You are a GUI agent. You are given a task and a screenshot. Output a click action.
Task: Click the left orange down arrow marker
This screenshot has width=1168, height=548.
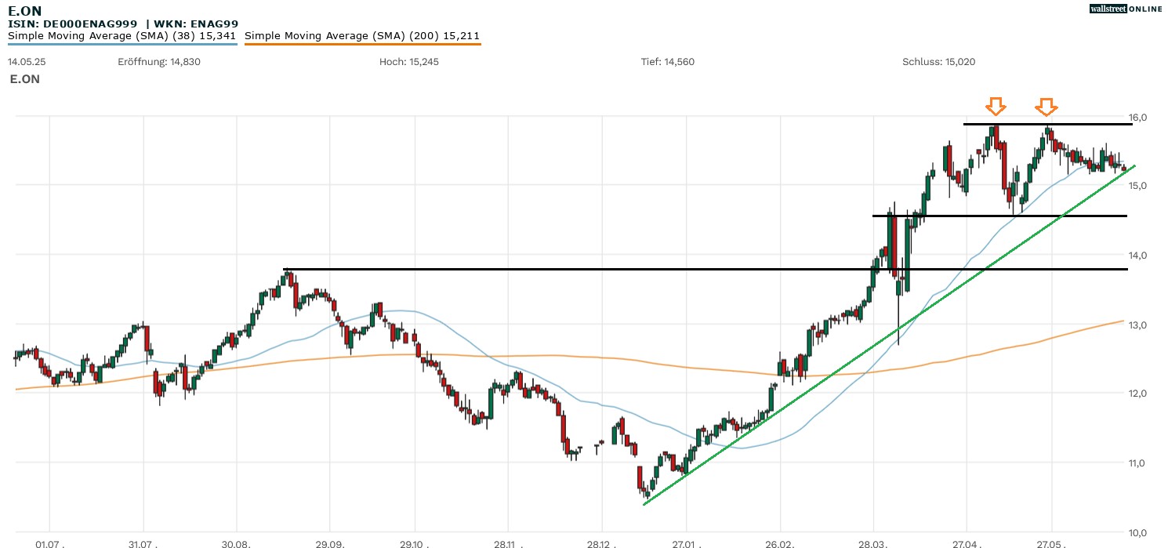pos(996,106)
